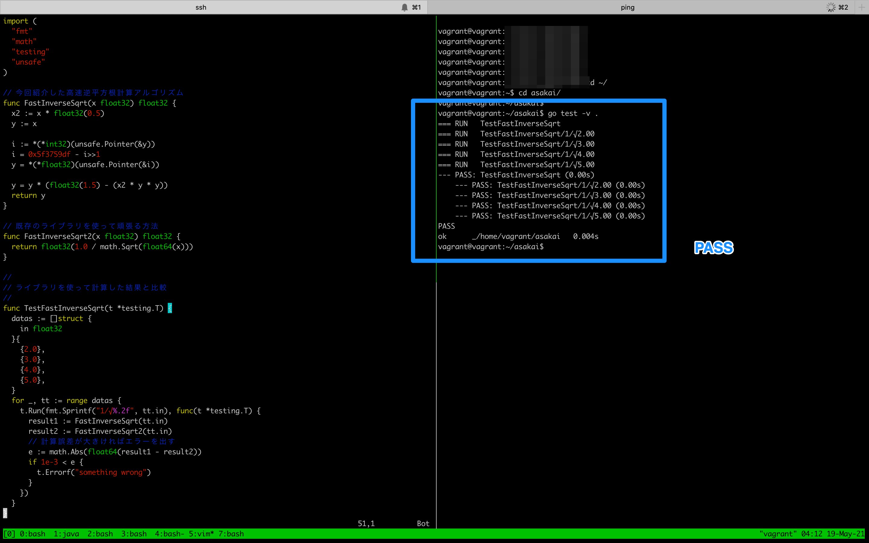Click the in float32 field line
Image resolution: width=869 pixels, height=543 pixels.
(x=41, y=329)
